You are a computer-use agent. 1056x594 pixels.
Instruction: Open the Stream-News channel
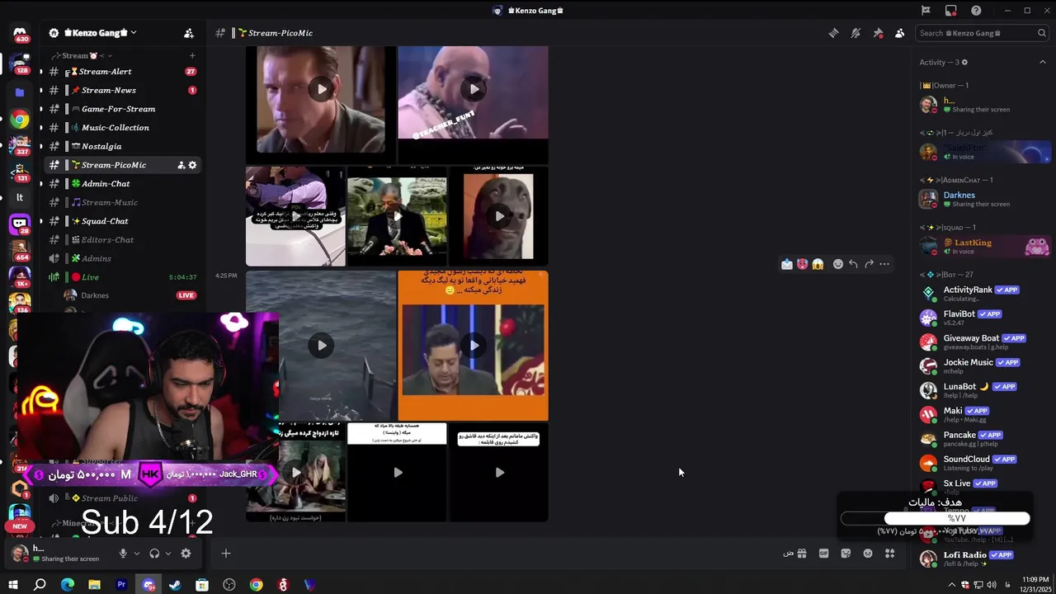(122, 90)
